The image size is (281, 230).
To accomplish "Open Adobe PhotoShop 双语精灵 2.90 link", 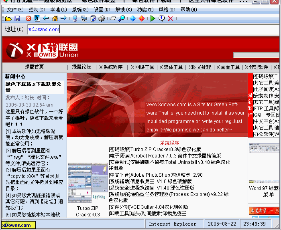I will pos(156,175).
